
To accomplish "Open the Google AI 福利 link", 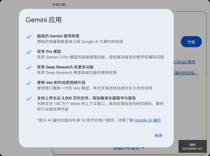I will click(x=148, y=120).
